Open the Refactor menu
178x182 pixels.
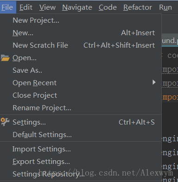coord(138,7)
